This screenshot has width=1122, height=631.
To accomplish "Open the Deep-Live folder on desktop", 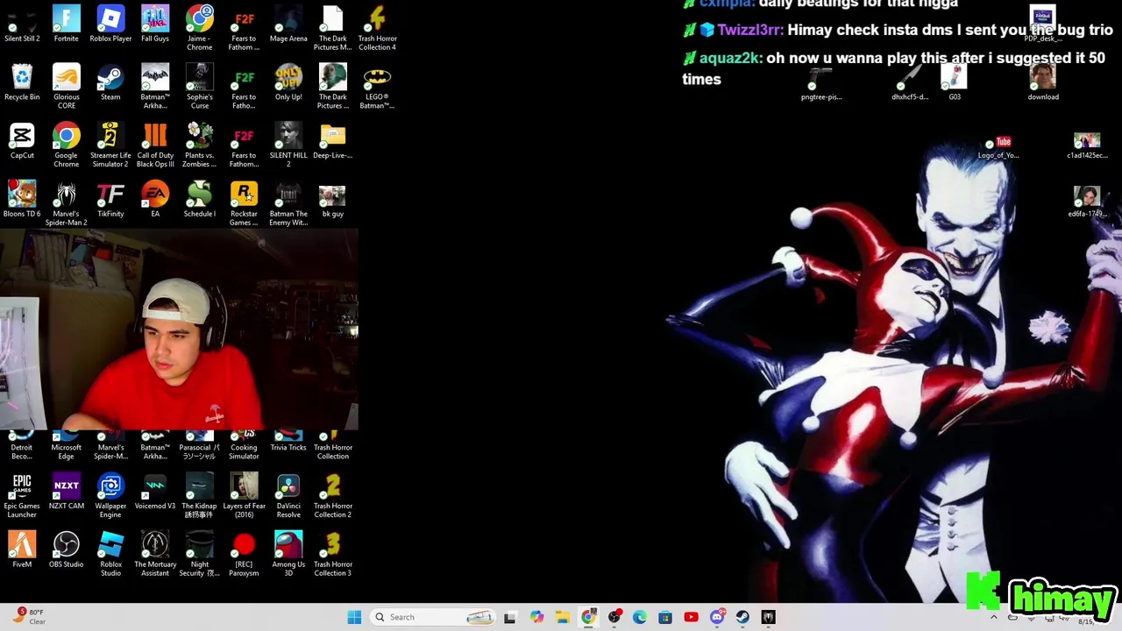I will (x=333, y=142).
